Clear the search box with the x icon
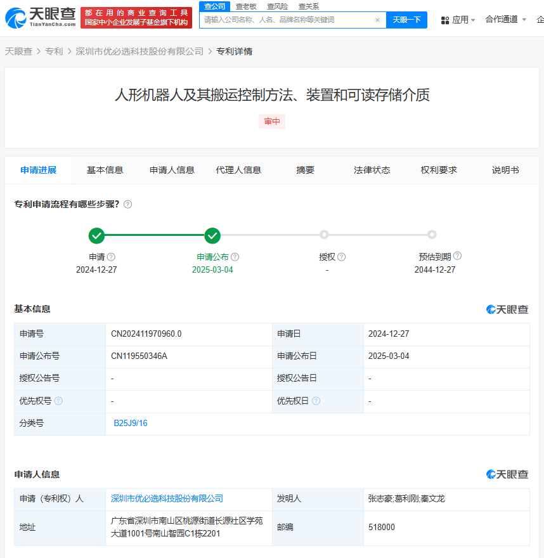 tap(377, 20)
